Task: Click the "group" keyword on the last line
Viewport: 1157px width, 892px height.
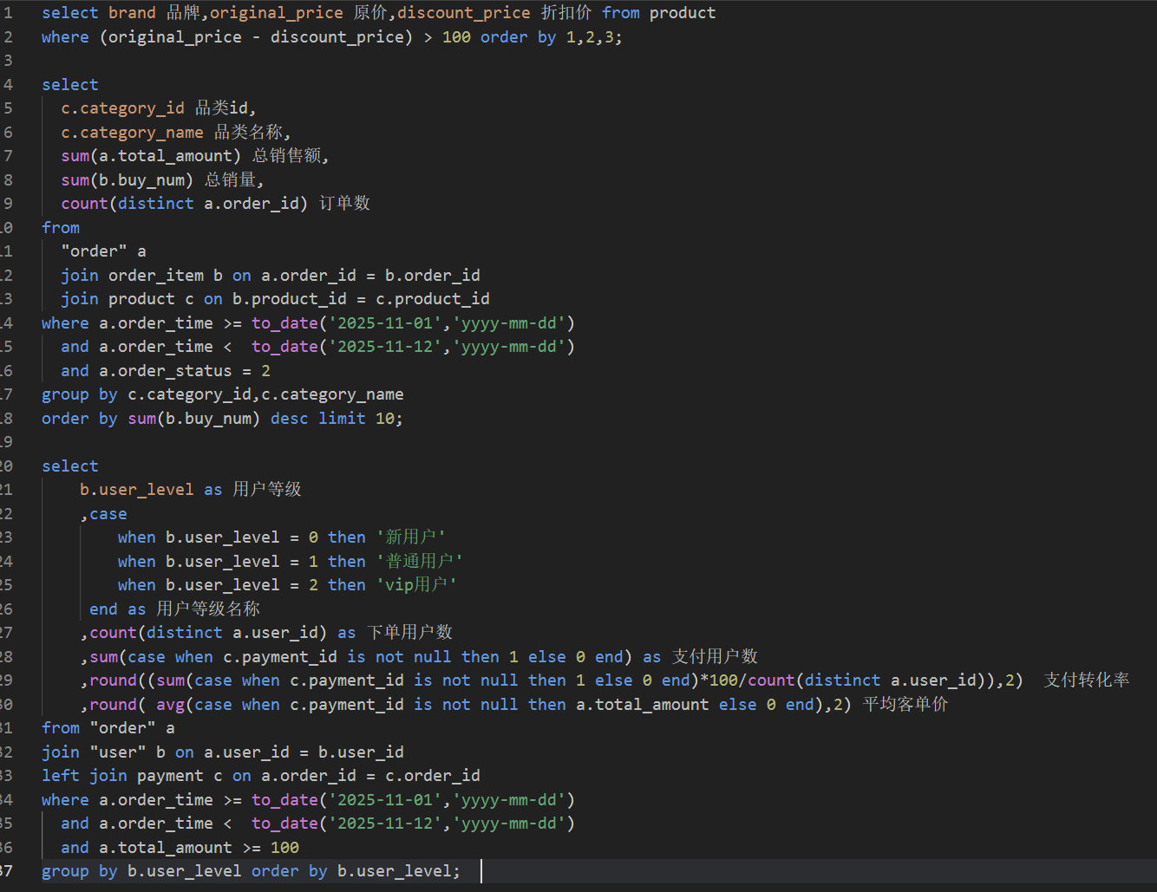Action: pos(66,871)
